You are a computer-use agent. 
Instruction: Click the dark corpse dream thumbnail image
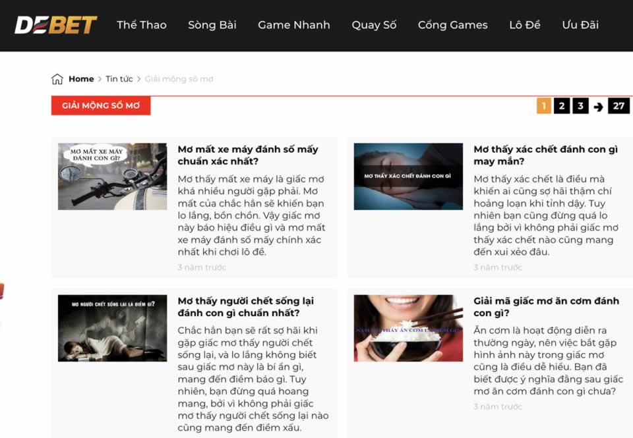(x=408, y=176)
